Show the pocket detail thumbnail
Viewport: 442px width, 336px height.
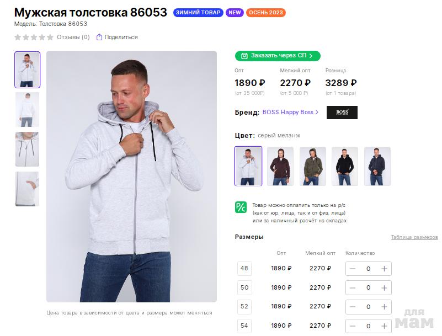pos(27,189)
